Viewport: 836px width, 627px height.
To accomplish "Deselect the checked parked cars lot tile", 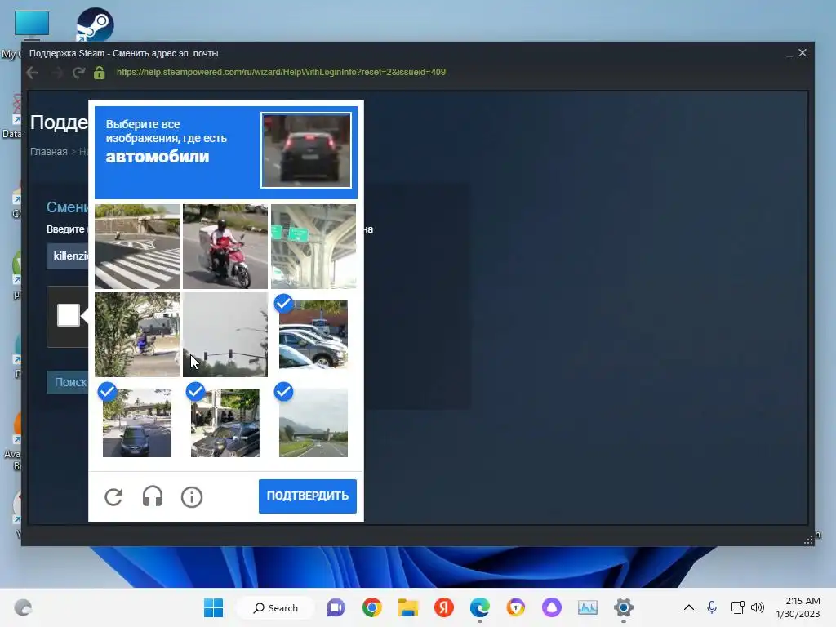I will pos(313,334).
